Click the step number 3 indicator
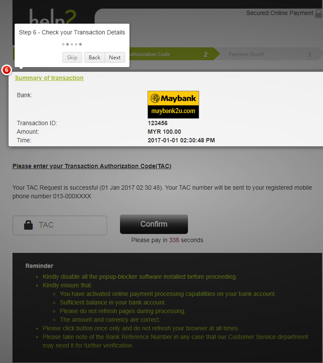The width and height of the screenshot is (323, 363). click(309, 55)
